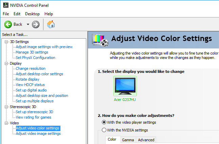Select With the video player settings
219x144 pixels.
point(104,122)
